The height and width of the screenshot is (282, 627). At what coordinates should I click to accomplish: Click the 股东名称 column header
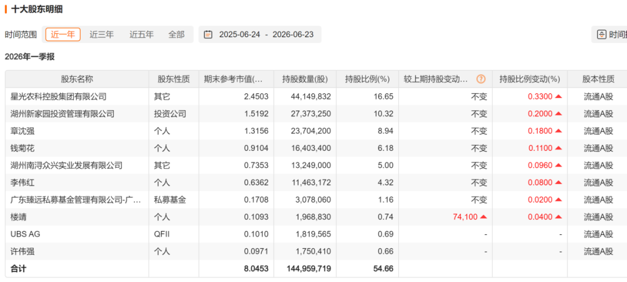77,79
